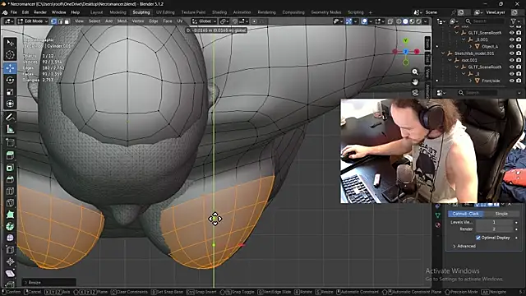526x296 pixels.
Task: Toggle Optimal Display checkbox
Action: (x=478, y=238)
